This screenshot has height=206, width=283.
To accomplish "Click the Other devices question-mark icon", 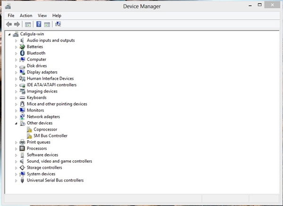I will click(22, 123).
